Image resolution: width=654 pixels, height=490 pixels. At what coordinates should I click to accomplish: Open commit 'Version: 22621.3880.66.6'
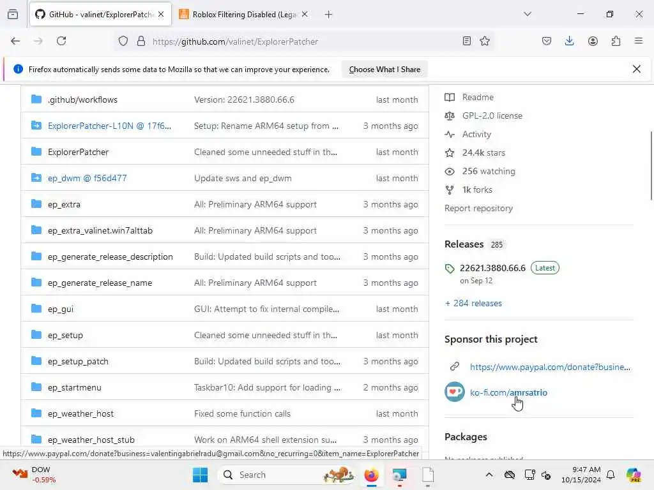[244, 100]
